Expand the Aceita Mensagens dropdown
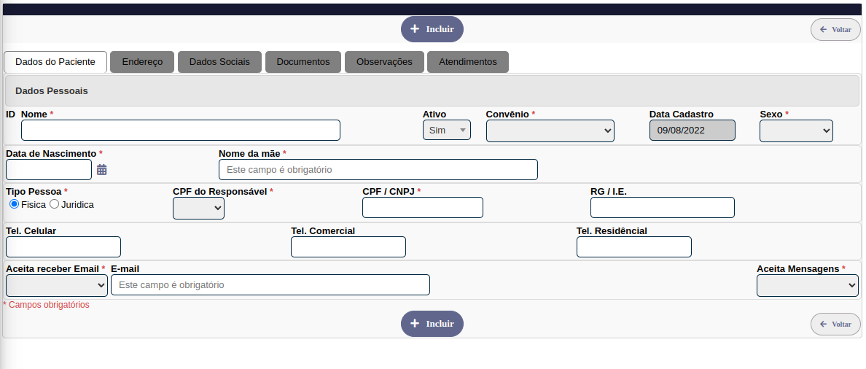 pos(807,286)
